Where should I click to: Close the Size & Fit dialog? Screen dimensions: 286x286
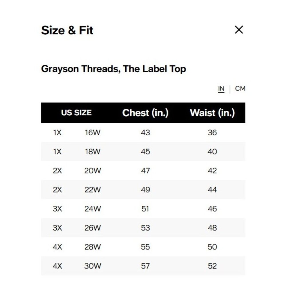point(239,30)
